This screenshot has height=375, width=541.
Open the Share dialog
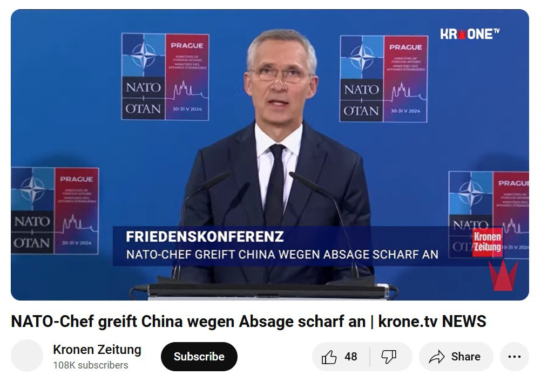[456, 357]
